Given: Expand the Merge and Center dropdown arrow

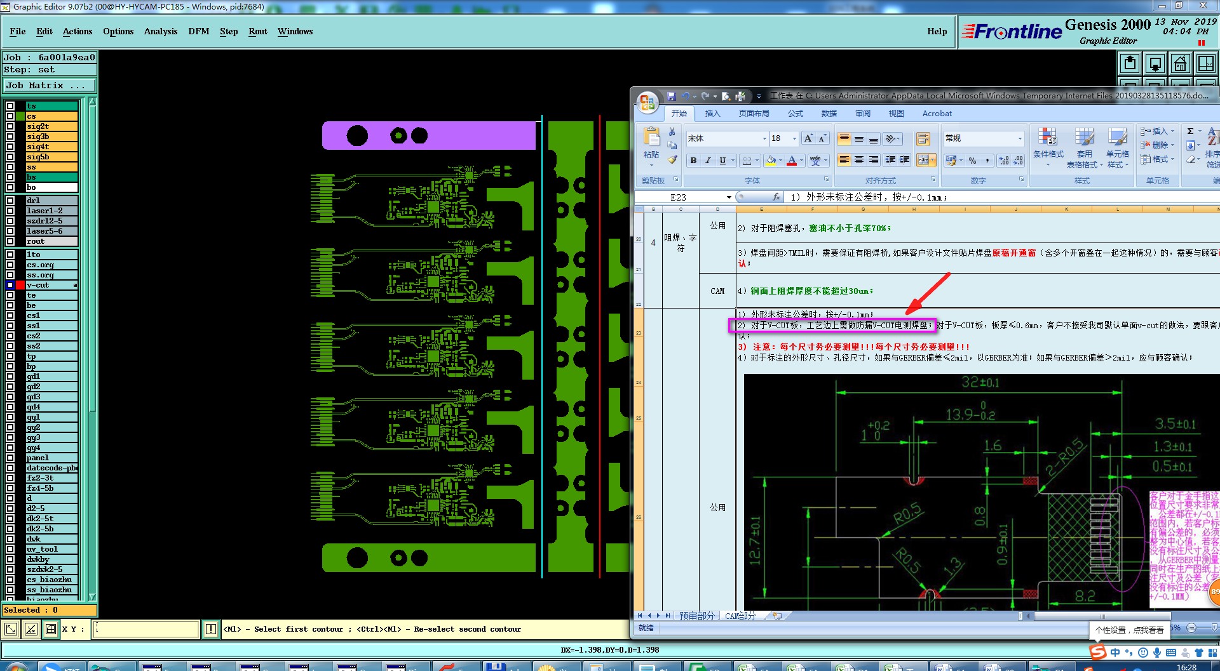Looking at the screenshot, I should (932, 161).
